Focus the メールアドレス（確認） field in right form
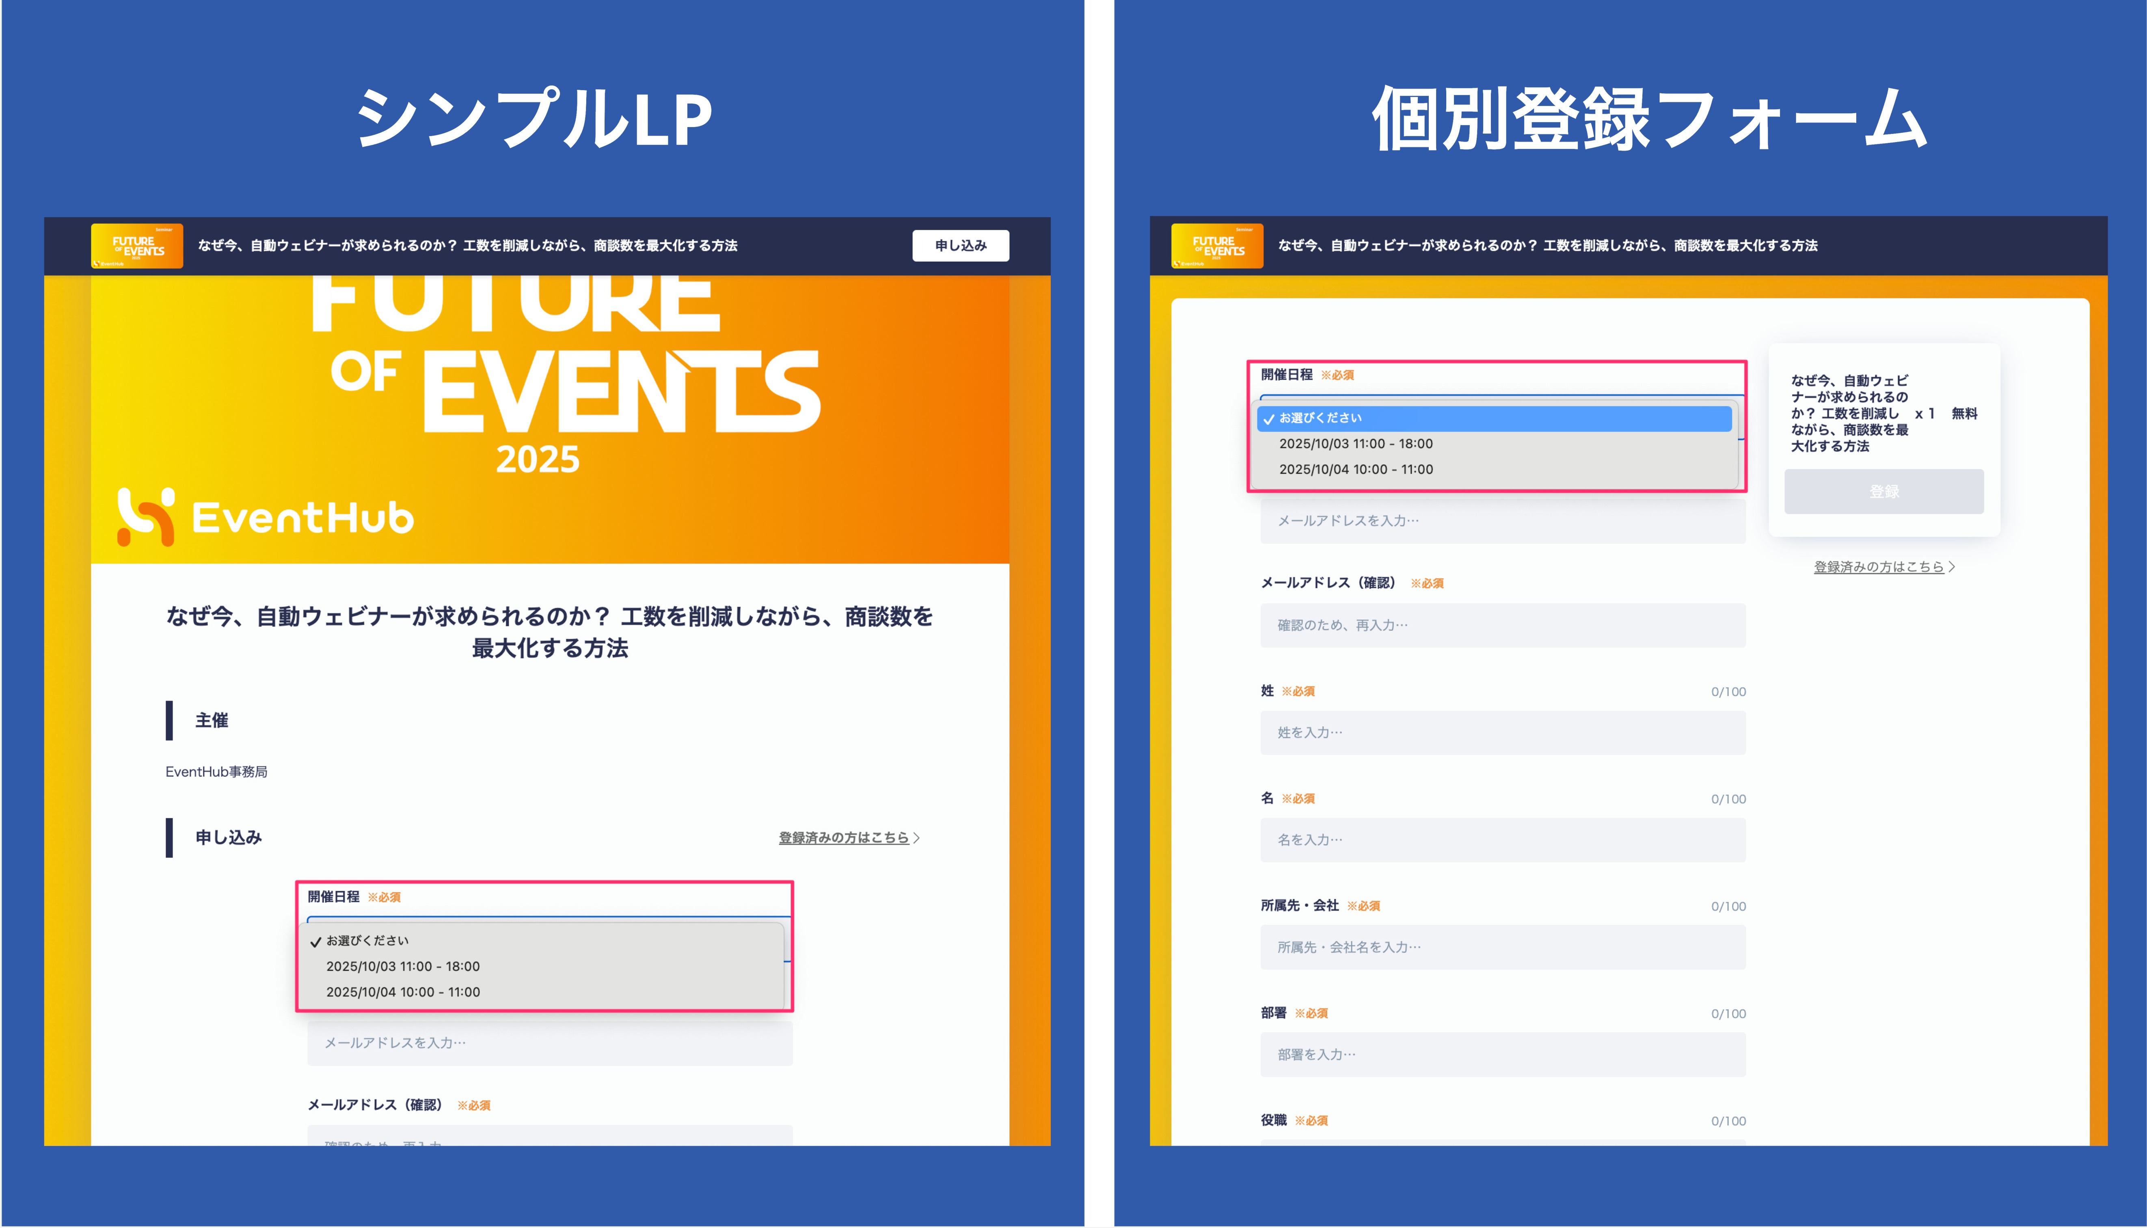This screenshot has width=2147, height=1228. [1503, 625]
